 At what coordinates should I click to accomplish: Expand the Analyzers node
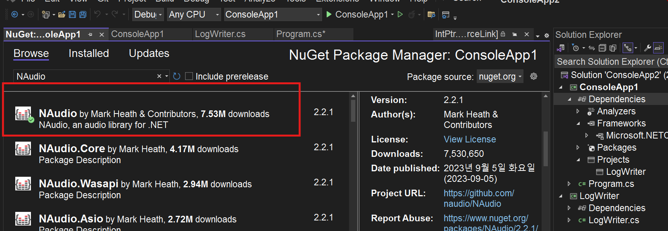click(x=578, y=111)
